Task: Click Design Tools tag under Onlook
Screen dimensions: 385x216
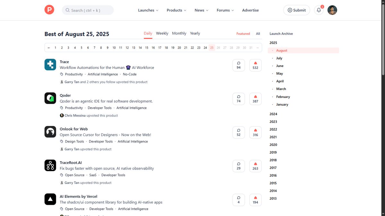Action: (74, 141)
